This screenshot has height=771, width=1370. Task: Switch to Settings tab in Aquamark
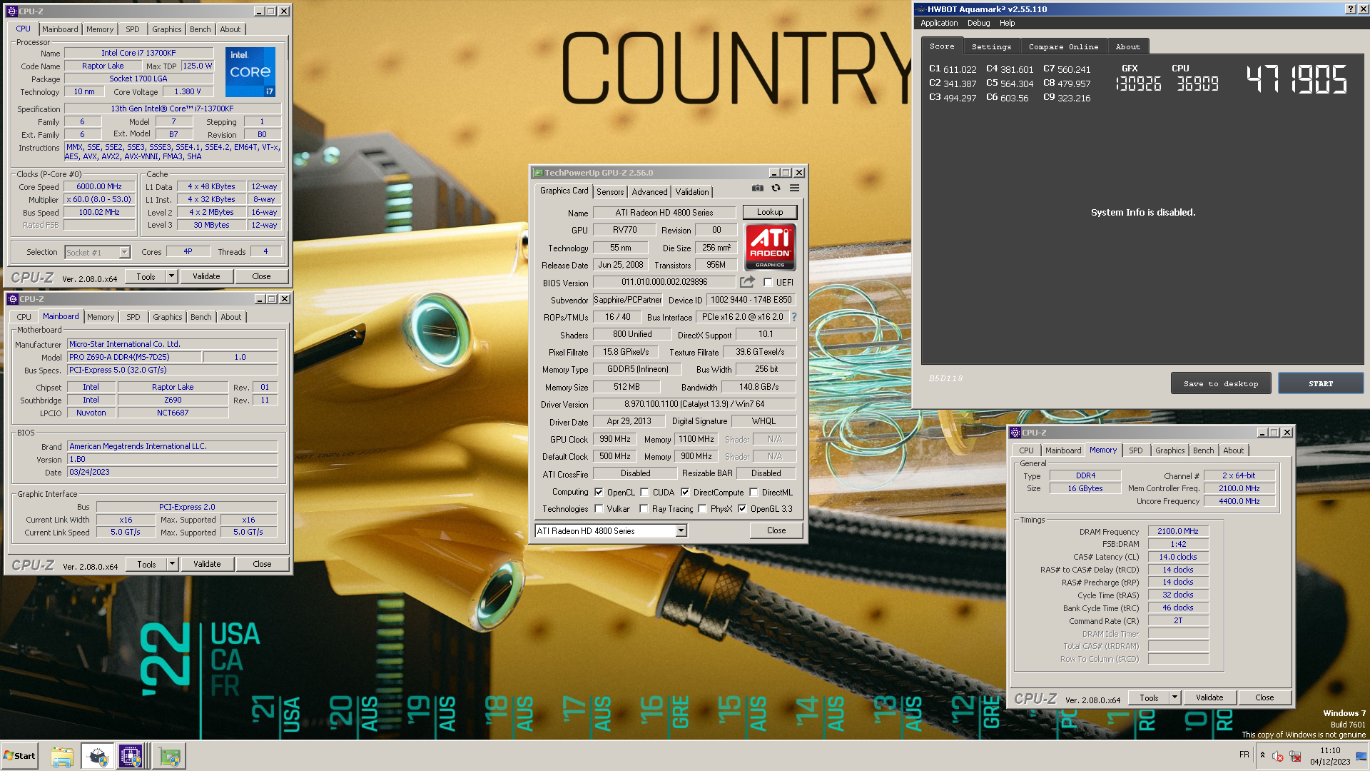[x=991, y=46]
